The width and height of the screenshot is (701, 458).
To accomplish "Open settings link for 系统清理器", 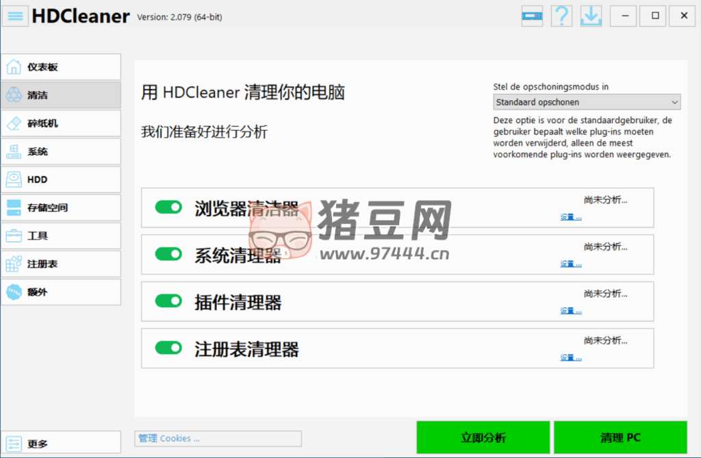I will [571, 264].
